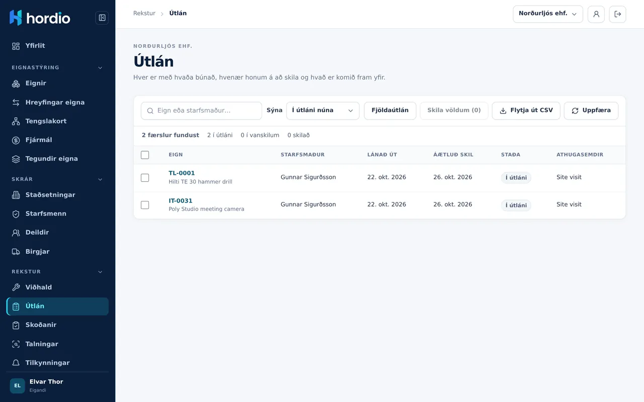
Task: Open the 'Í útláni núna' filter dropdown
Action: click(x=323, y=111)
